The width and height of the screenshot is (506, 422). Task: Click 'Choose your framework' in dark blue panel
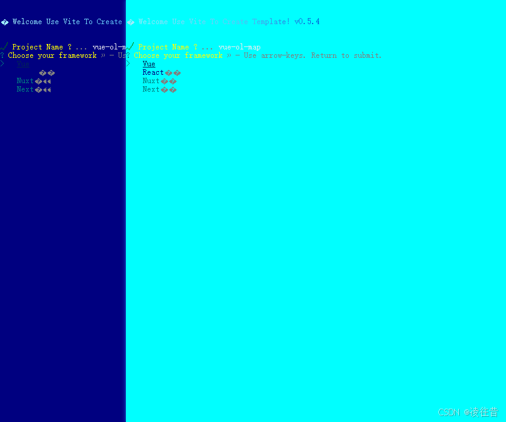click(52, 55)
